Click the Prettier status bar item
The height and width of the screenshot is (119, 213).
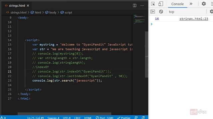[x=124, y=118]
